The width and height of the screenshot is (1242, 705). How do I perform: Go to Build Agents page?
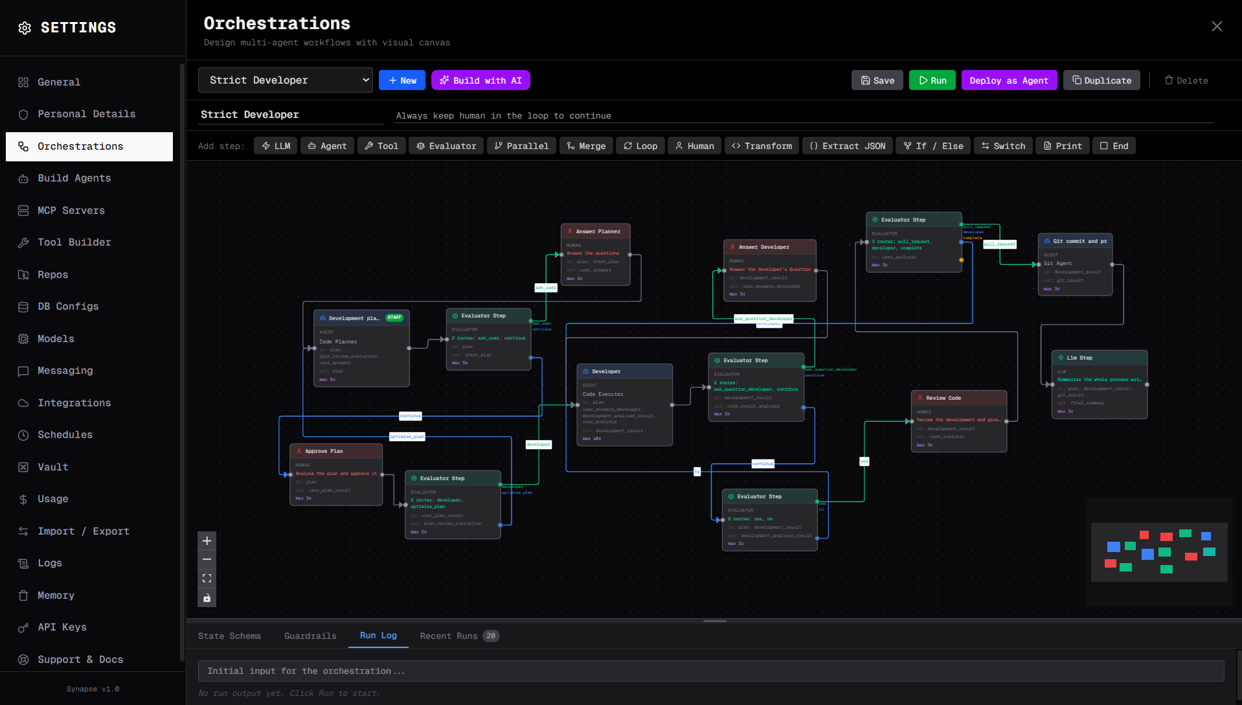pos(89,178)
